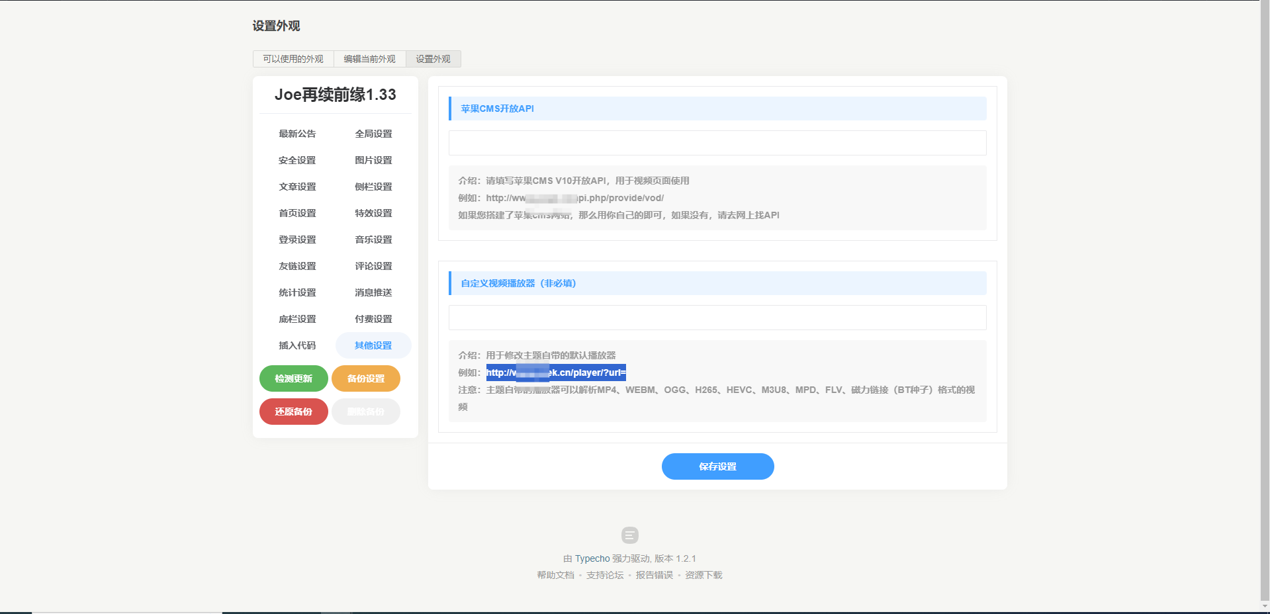1270x614 pixels.
Task: Click the highlighted player example URL
Action: click(x=556, y=373)
